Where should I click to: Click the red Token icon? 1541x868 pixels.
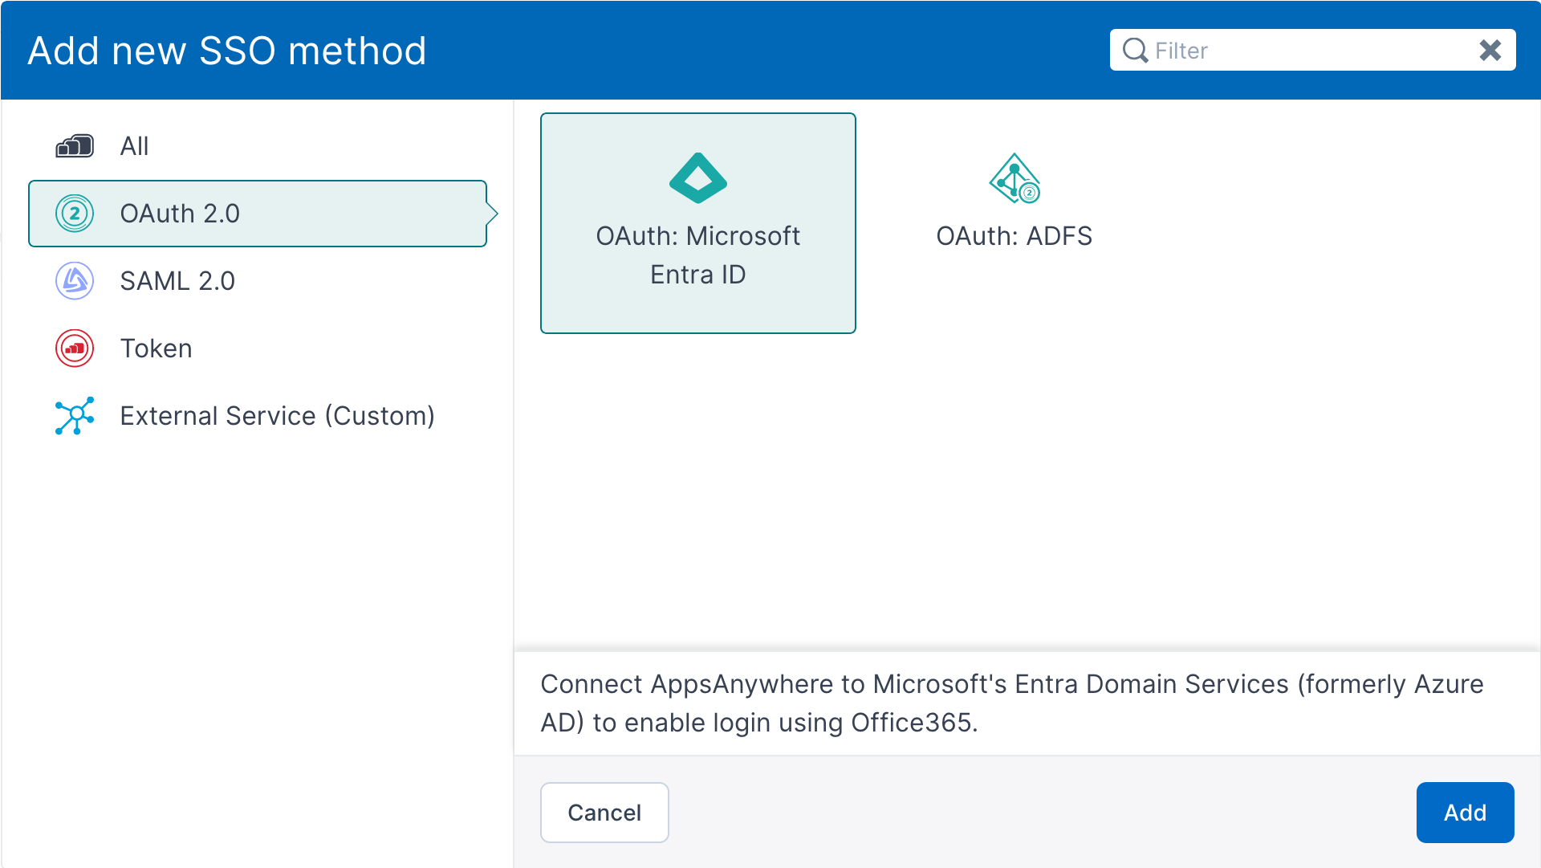75,348
